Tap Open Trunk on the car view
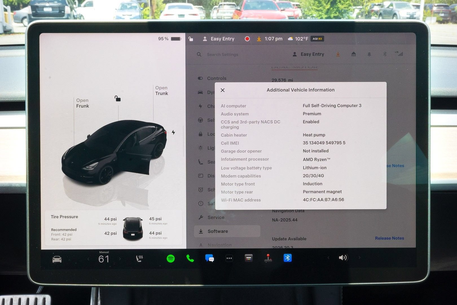Viewport: 457px width, 305px height. (x=161, y=91)
